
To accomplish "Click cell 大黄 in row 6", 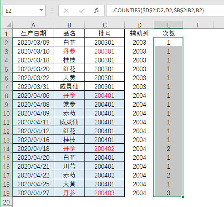I will coord(69,78).
